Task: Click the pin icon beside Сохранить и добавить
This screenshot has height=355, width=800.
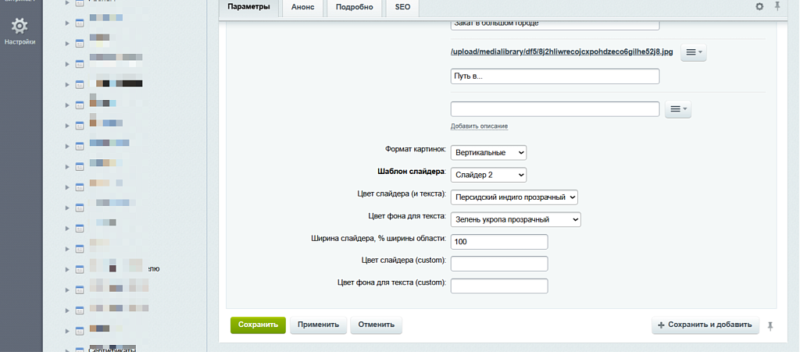Action: pyautogui.click(x=771, y=325)
